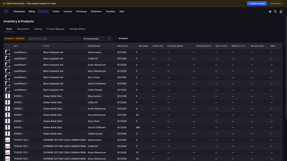Open external link icon for case10black at Coffee Sample
Viewport: 287px width, 161px height.
click(27, 90)
